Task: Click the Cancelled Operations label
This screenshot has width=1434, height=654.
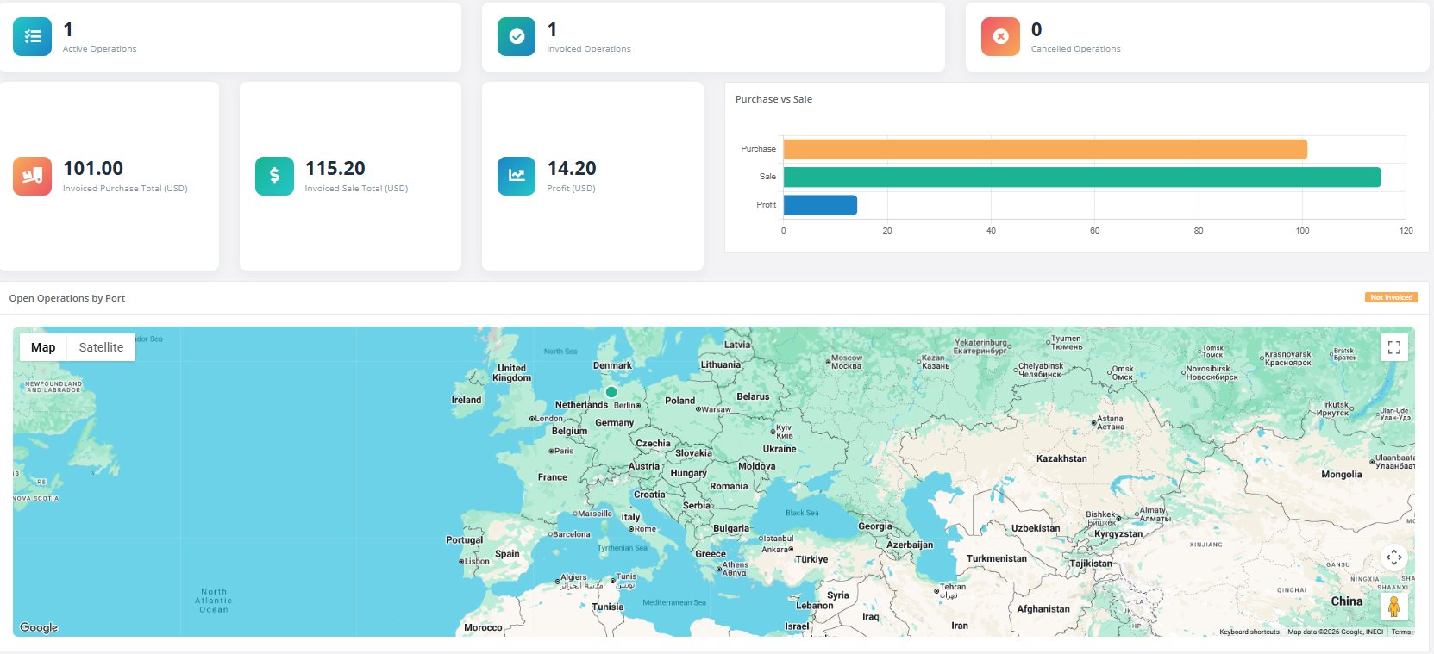Action: point(1076,49)
